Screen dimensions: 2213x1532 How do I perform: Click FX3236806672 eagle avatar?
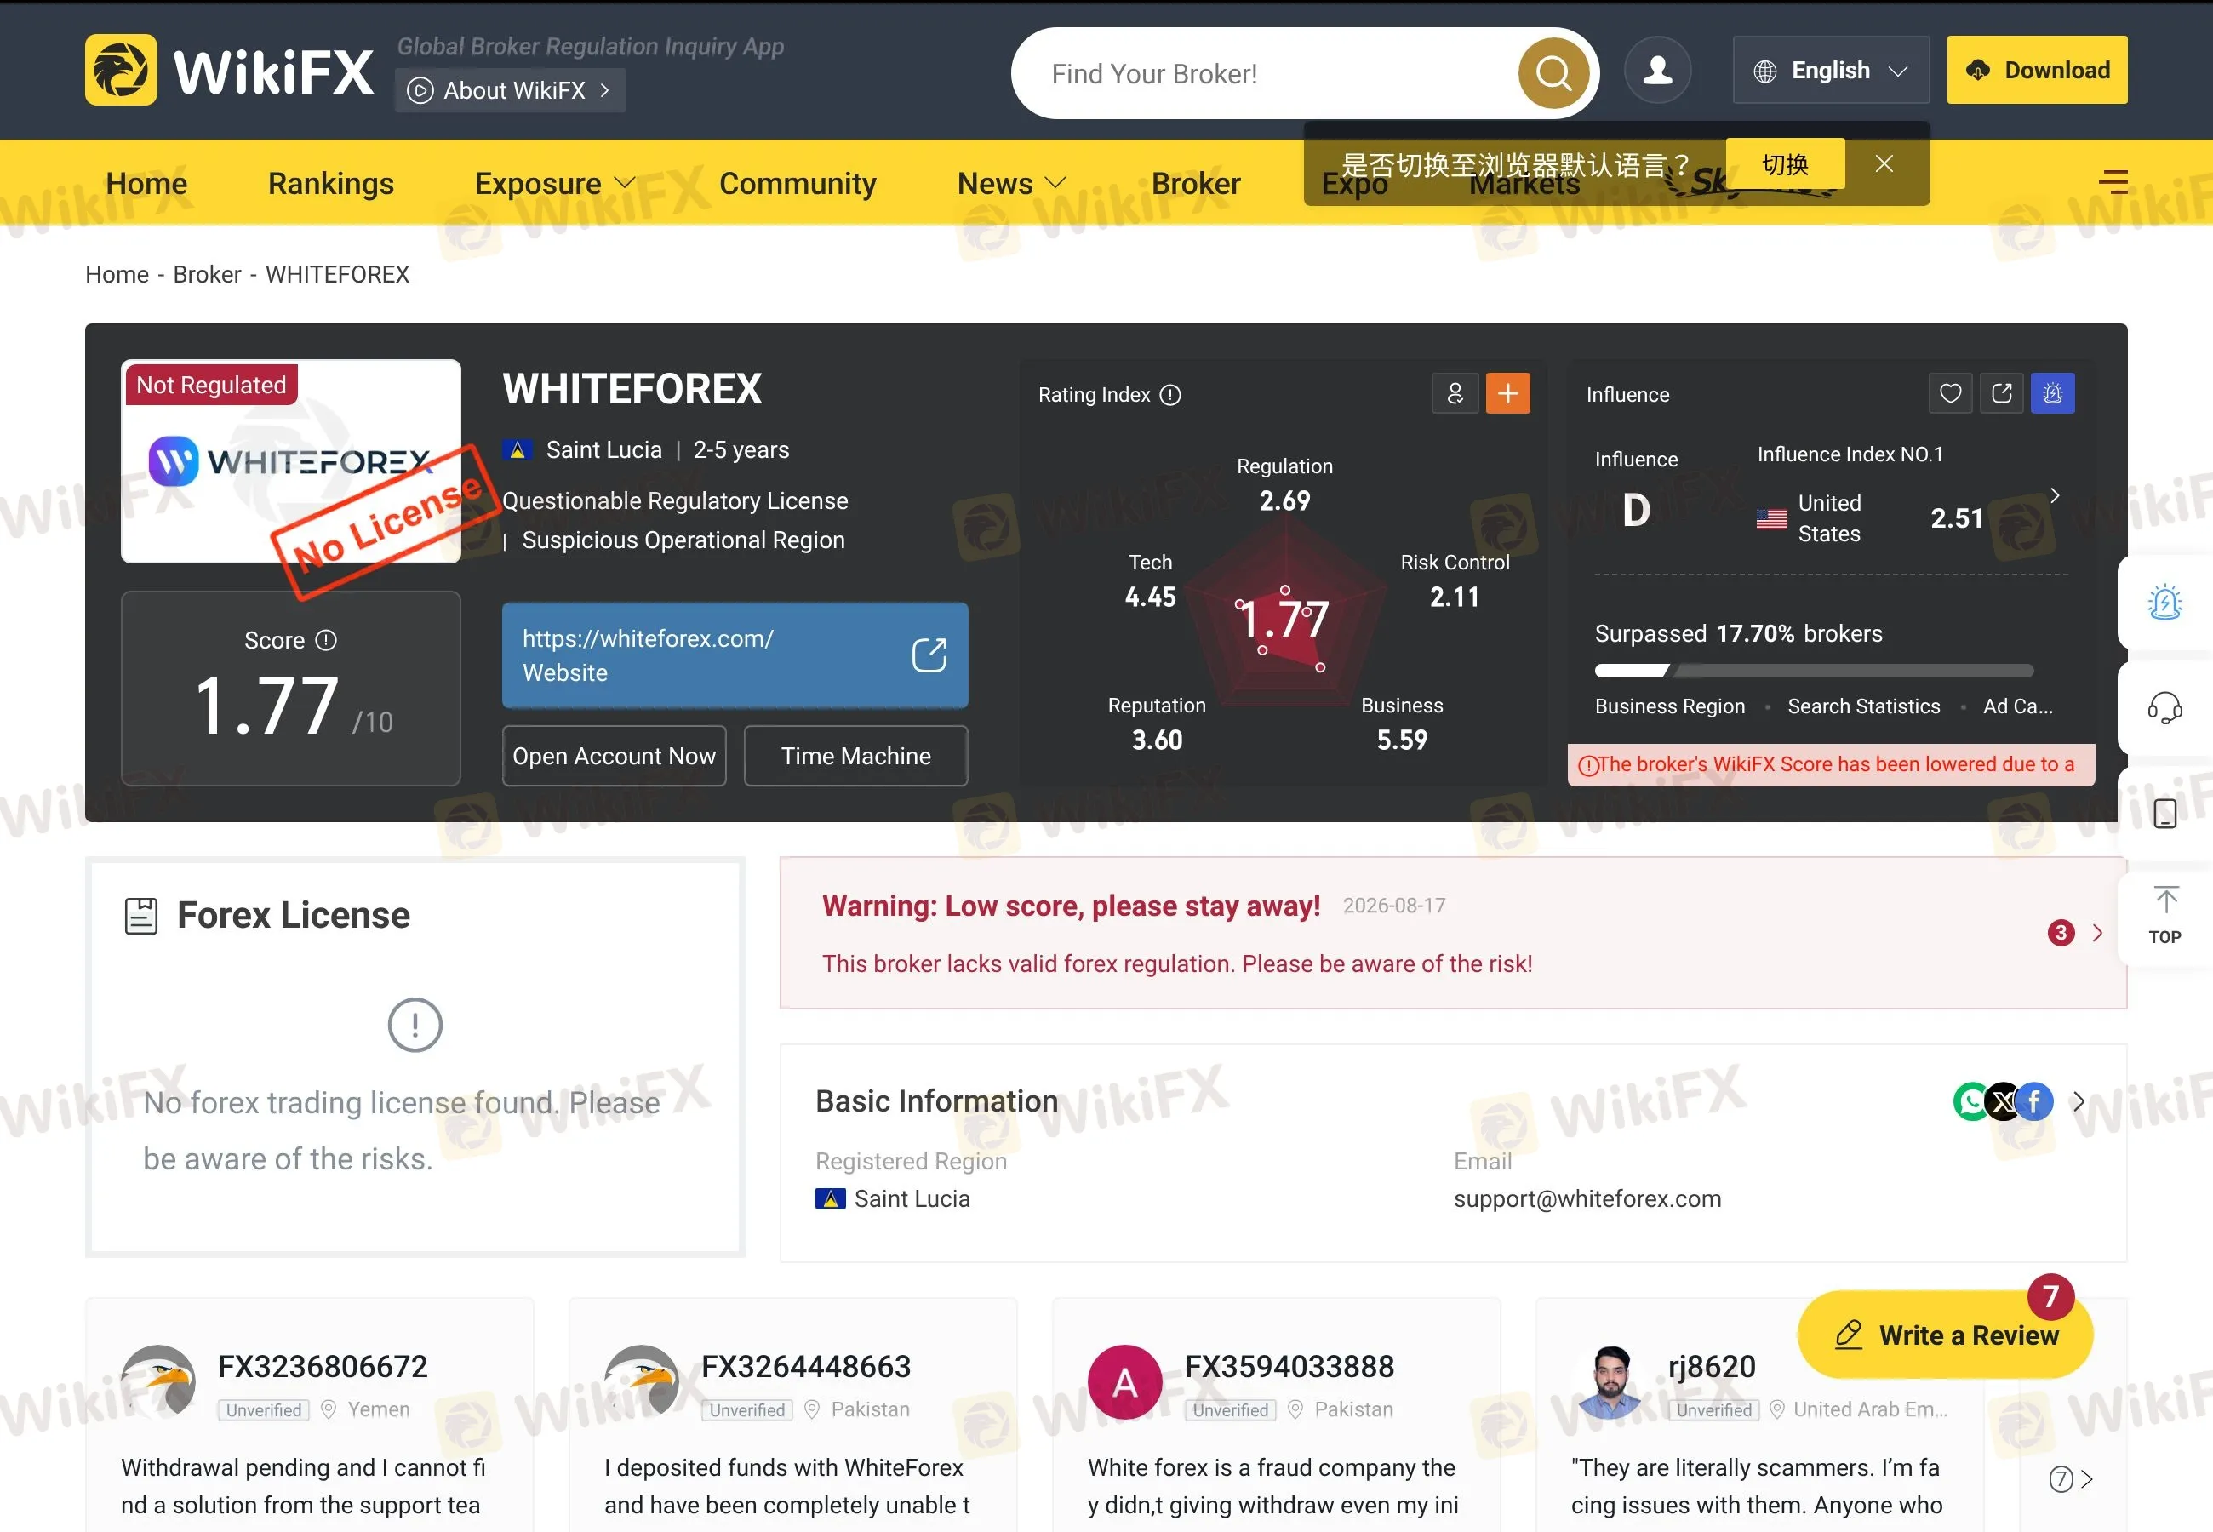(x=158, y=1382)
